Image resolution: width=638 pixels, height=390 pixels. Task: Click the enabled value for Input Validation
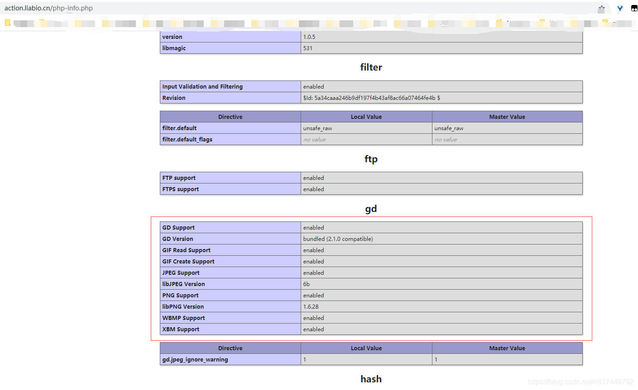point(313,87)
